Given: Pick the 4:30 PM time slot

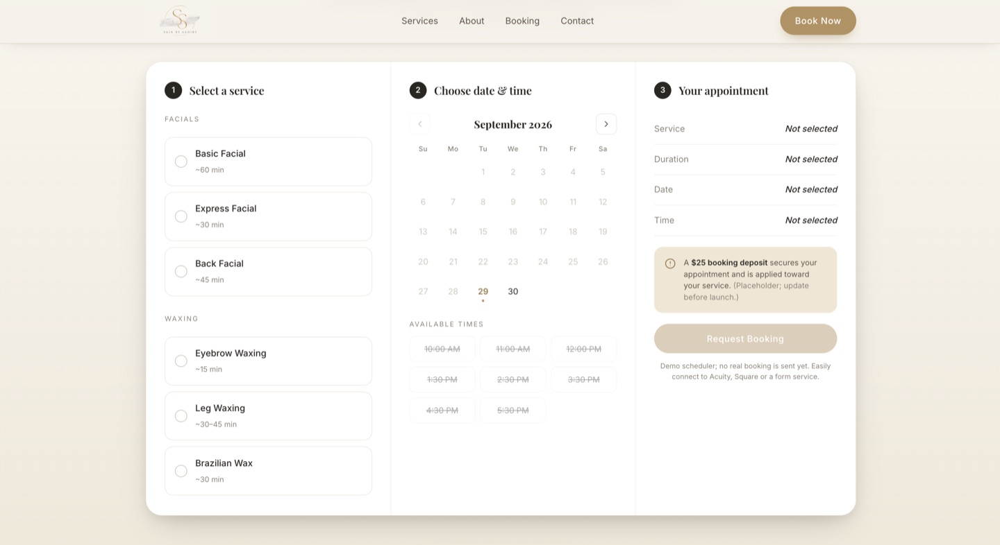Looking at the screenshot, I should (x=442, y=410).
